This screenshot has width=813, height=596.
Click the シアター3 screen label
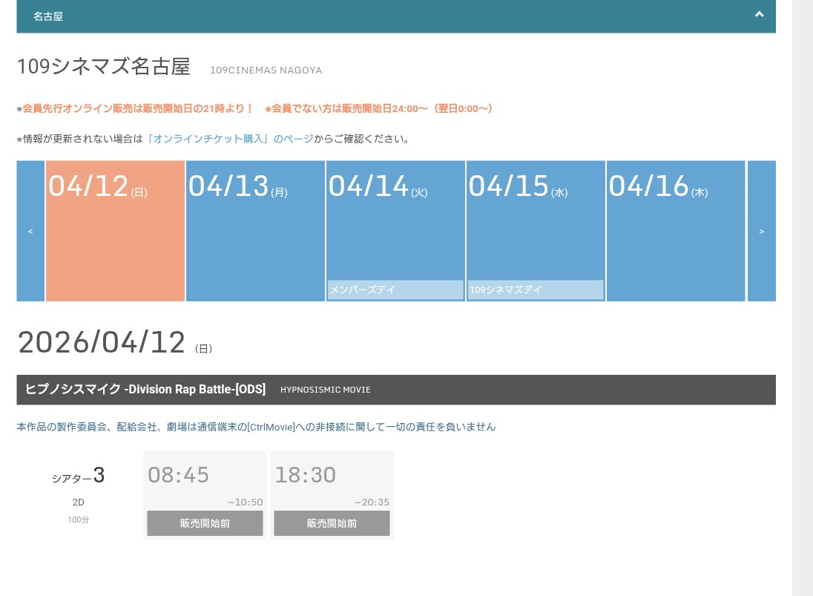[78, 476]
